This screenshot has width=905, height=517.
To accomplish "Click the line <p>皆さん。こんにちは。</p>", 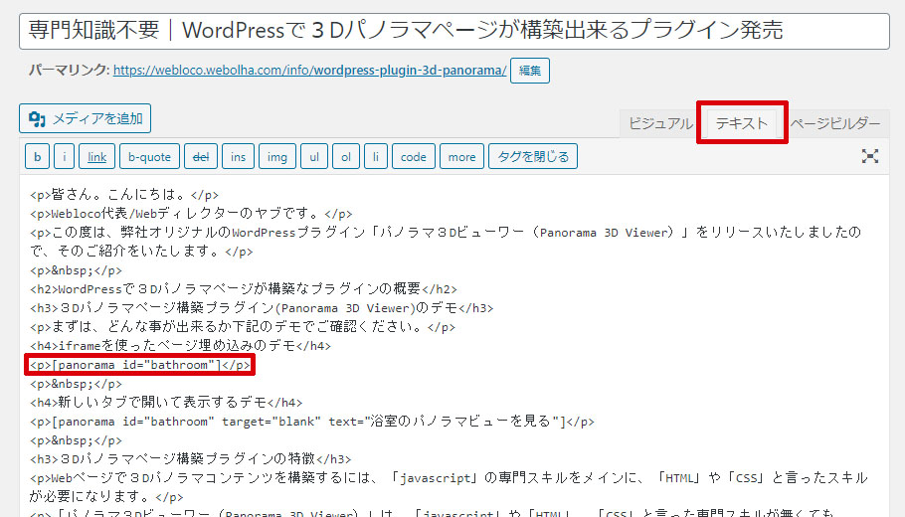I will 124,195.
